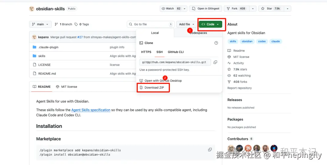Click the claude topic tag
327x165 pixels.
(276, 41)
